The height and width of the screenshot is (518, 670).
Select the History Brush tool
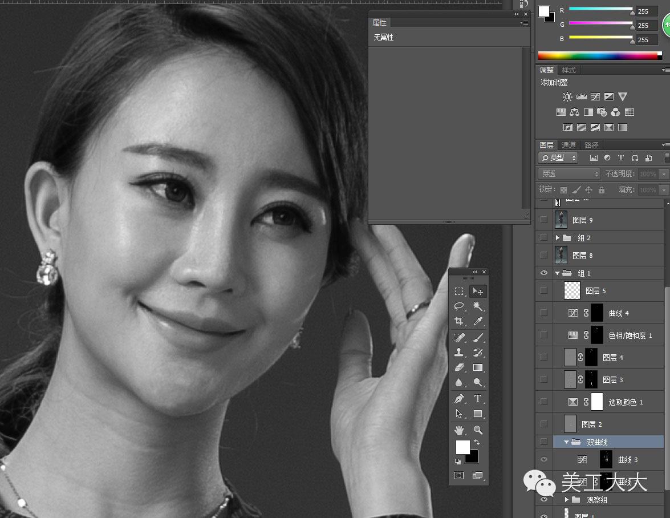pos(478,353)
